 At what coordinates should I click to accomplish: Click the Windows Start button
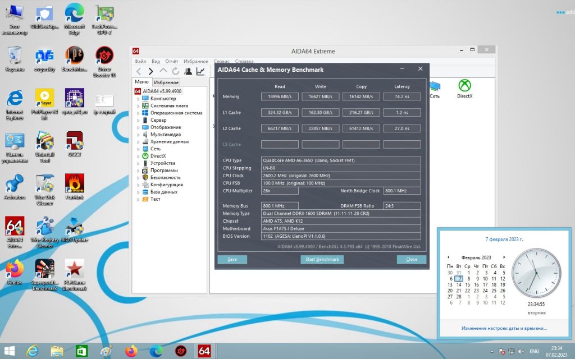pos(9,351)
